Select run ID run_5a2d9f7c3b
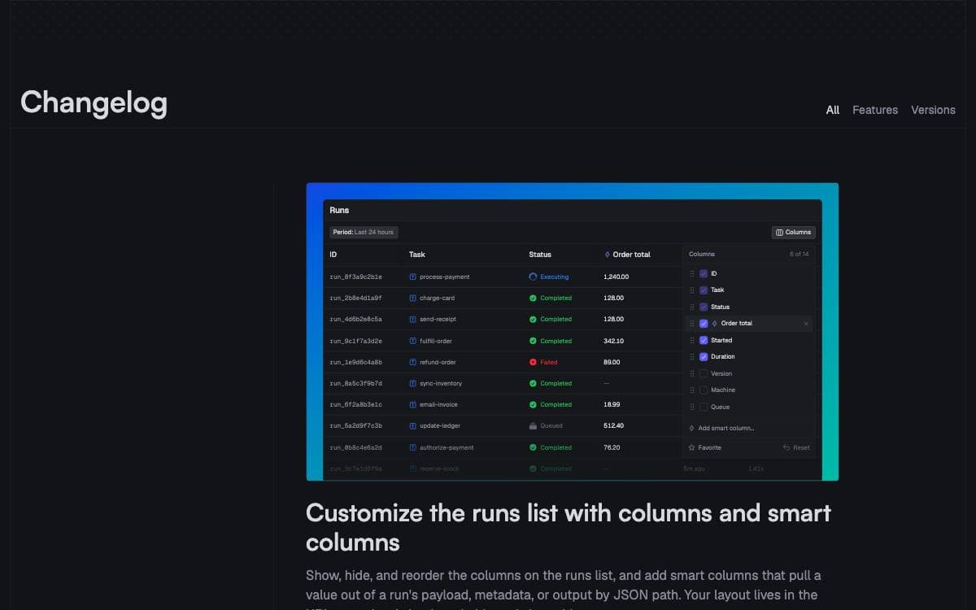Image resolution: width=976 pixels, height=610 pixels. click(355, 425)
